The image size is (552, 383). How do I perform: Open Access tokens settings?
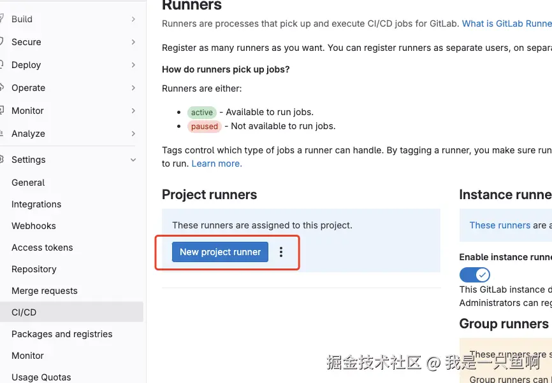tap(42, 247)
